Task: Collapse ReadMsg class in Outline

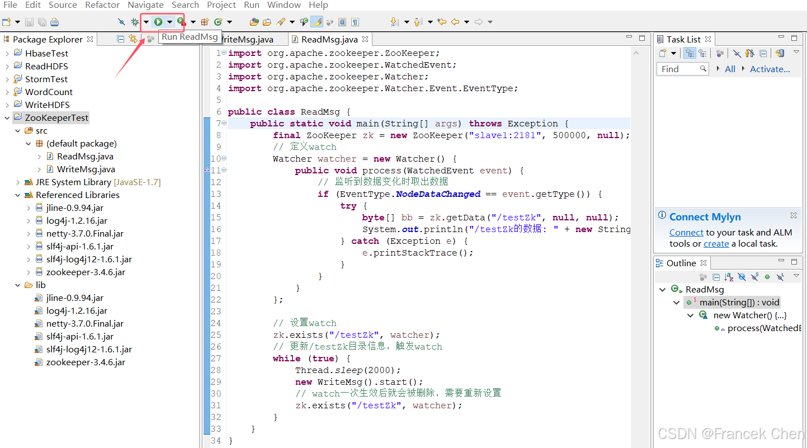Action: (x=663, y=290)
